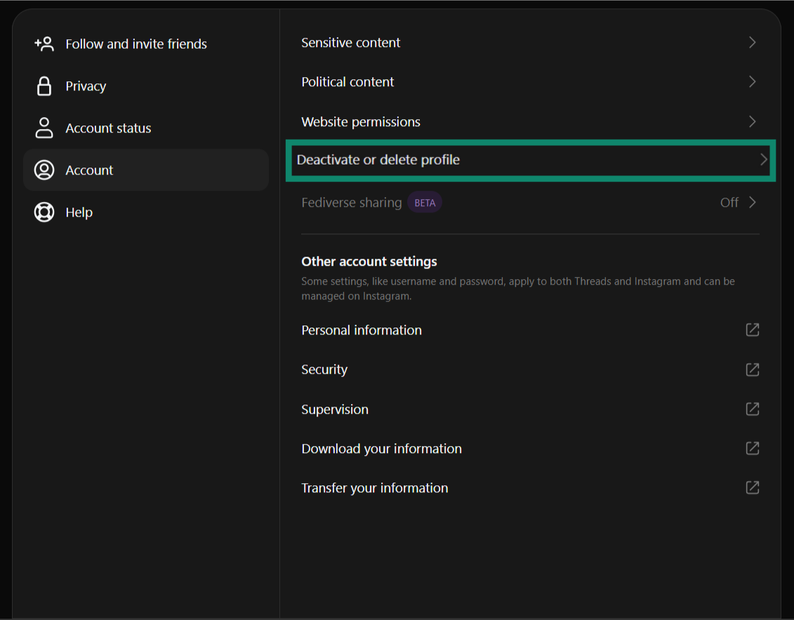Image resolution: width=794 pixels, height=620 pixels.
Task: Click the BETA badge next to Fediverse sharing
Action: [425, 202]
